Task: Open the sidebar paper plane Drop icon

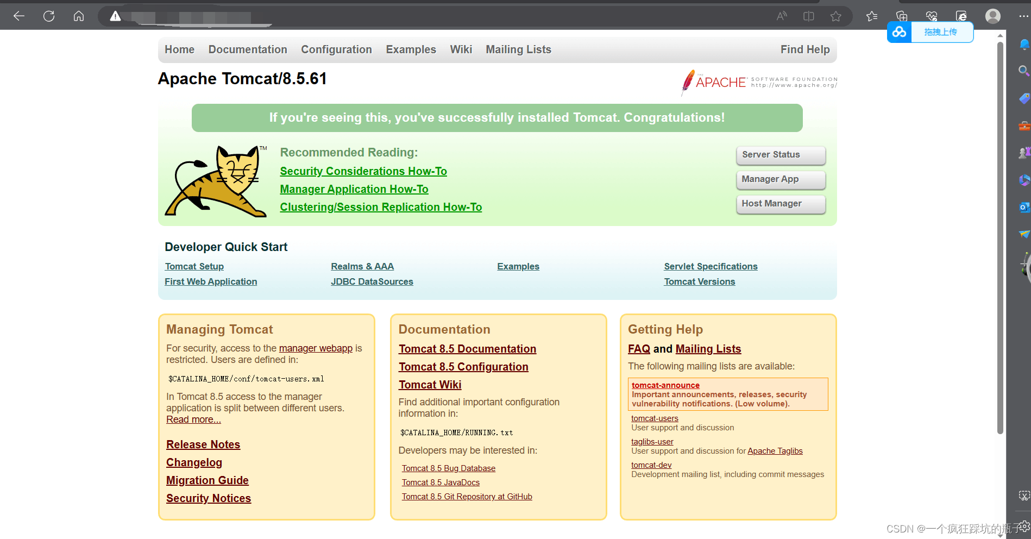Action: (x=1024, y=234)
